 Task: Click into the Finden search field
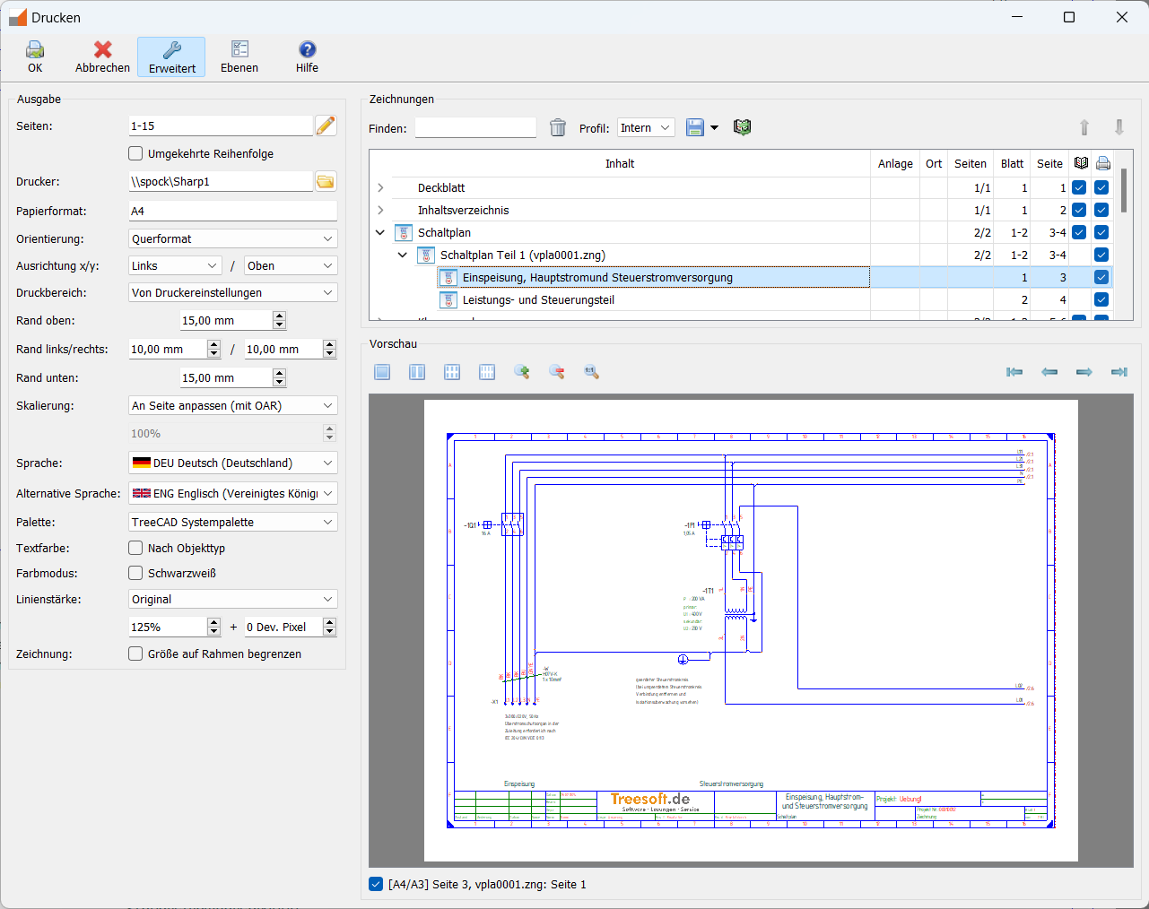click(475, 128)
